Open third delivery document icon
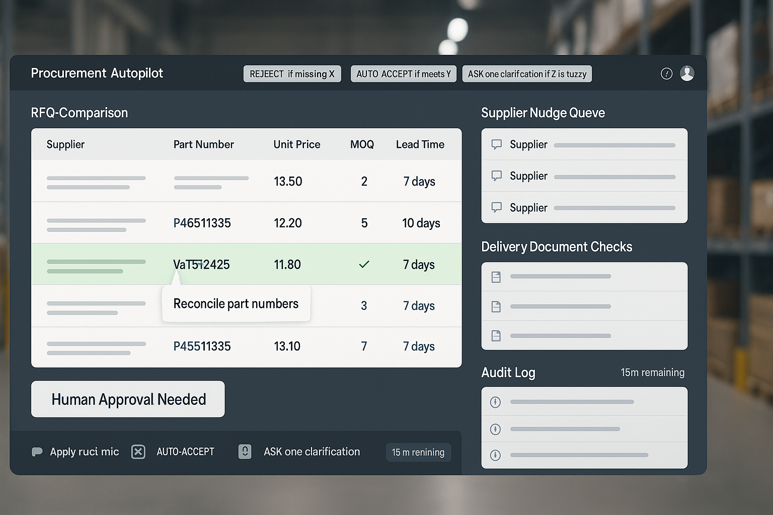This screenshot has height=515, width=773. pyautogui.click(x=496, y=336)
